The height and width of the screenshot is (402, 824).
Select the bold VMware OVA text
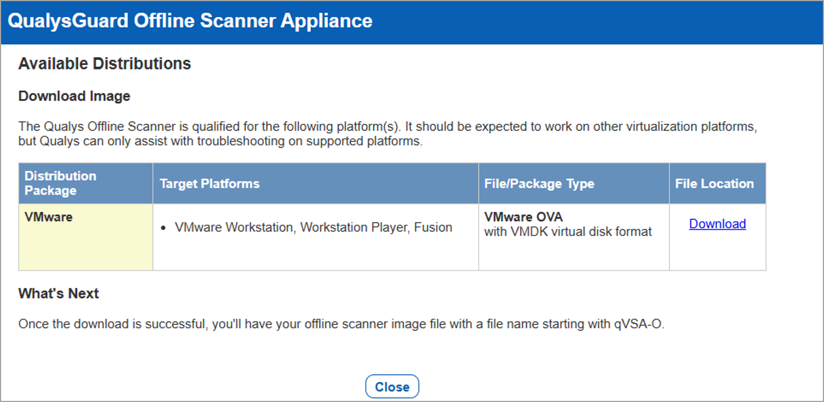click(x=523, y=217)
